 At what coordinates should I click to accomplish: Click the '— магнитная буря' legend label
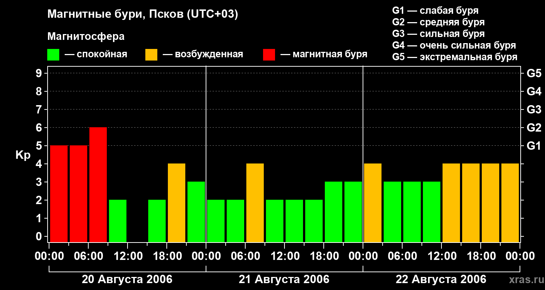324,55
